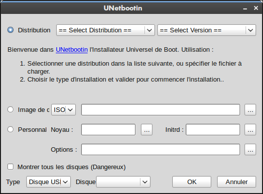Browse for an Options config file

250,149
